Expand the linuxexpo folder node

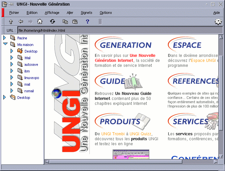pyautogui.click(x=12, y=78)
